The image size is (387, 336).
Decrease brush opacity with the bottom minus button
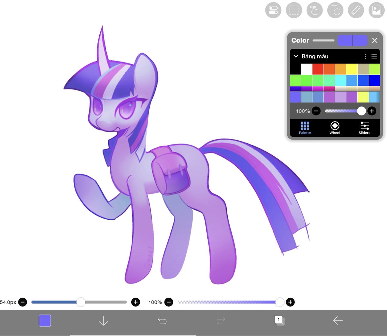169,302
